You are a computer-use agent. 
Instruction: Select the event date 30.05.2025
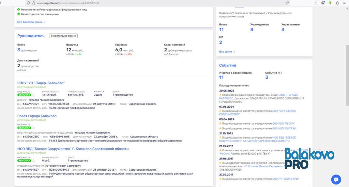pos(227,91)
